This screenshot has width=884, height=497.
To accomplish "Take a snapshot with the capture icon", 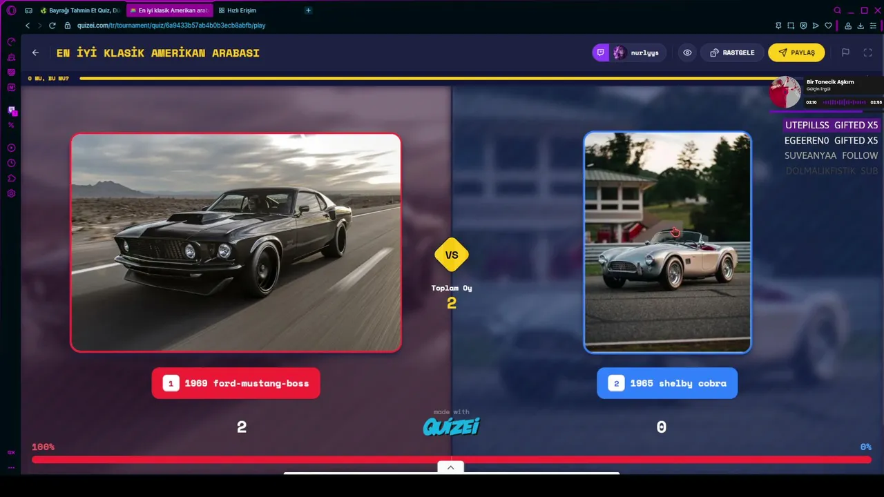I will (x=791, y=26).
